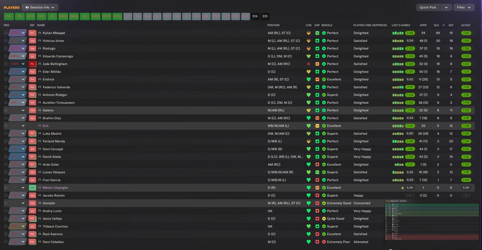Viewport: 482px width, 250px height.
Task: Sort by PLAYING TIME HAPPINESS column header
Action: coord(370,25)
